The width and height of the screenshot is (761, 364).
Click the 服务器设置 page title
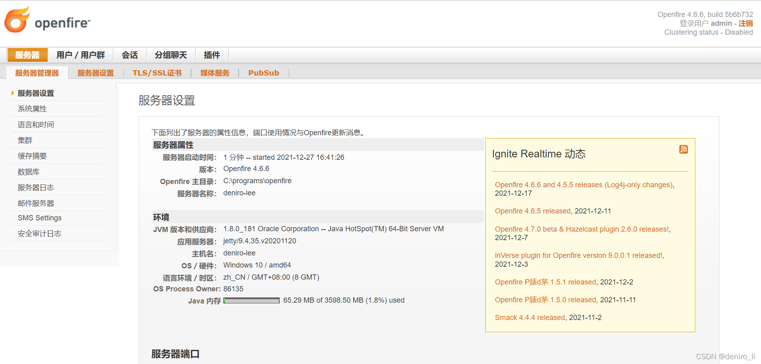tap(167, 100)
